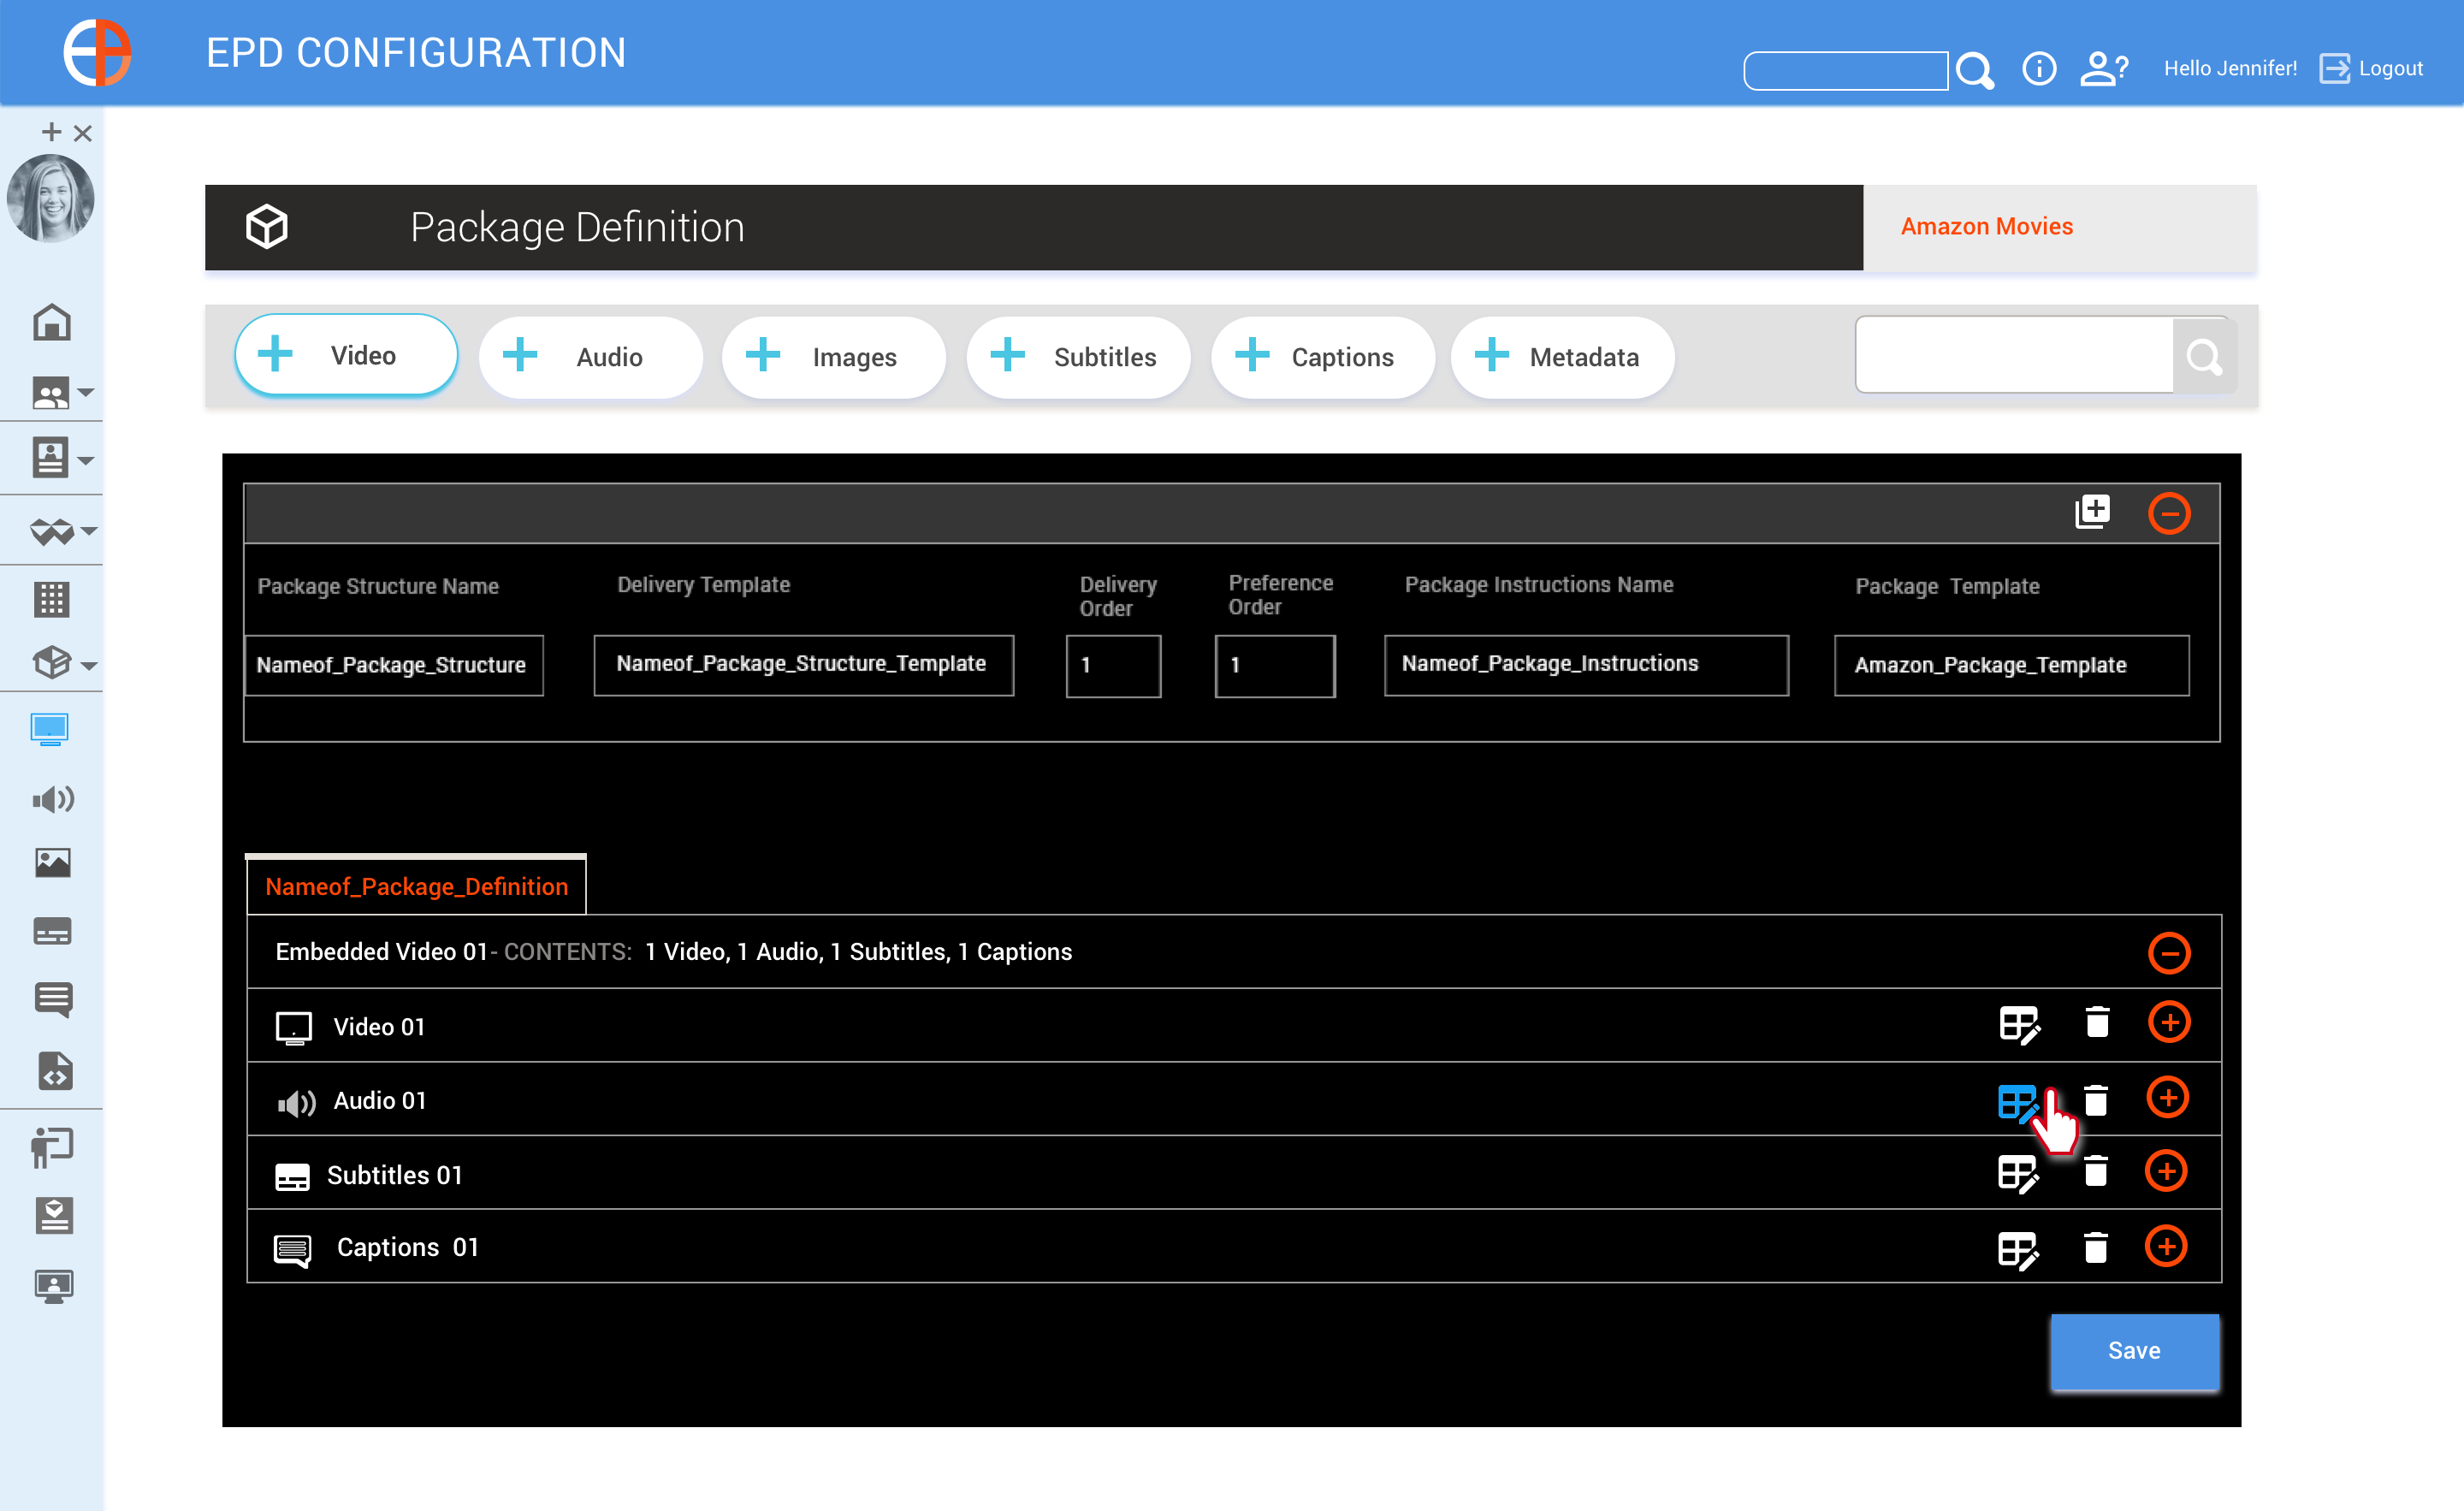
Task: Open the audio speaker sidebar icon
Action: pyautogui.click(x=52, y=799)
